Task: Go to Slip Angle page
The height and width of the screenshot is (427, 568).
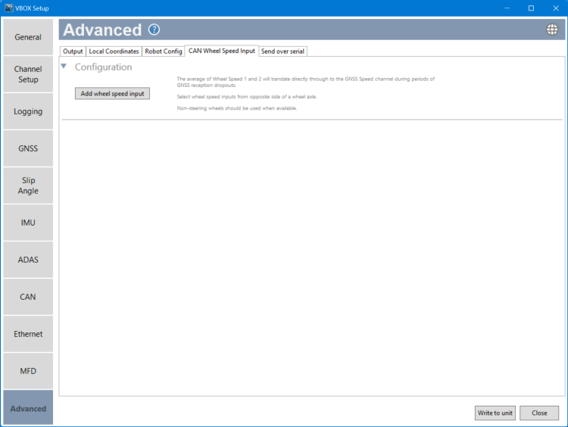Action: pos(28,185)
